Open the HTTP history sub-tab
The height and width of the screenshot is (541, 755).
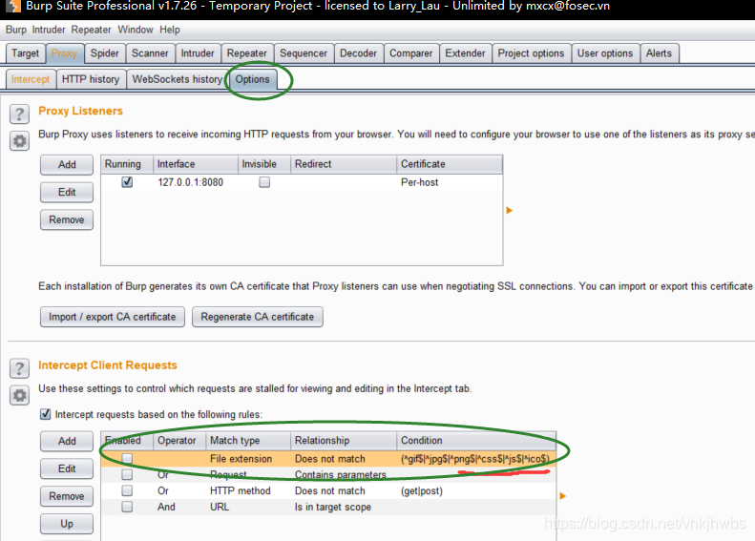[x=91, y=79]
